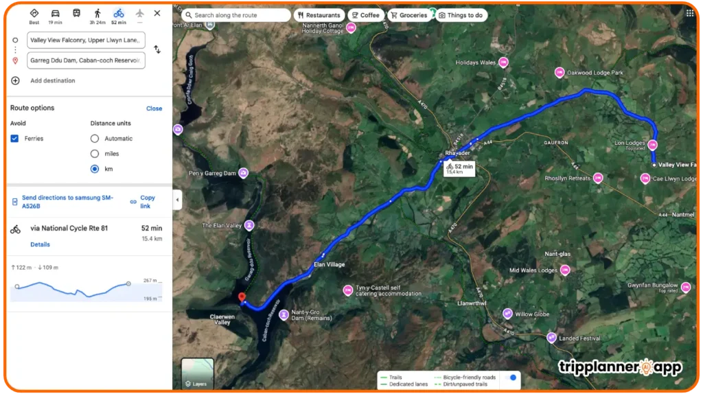Open the Layers map thumbnail
Screen dimensions: 703x394
197,374
